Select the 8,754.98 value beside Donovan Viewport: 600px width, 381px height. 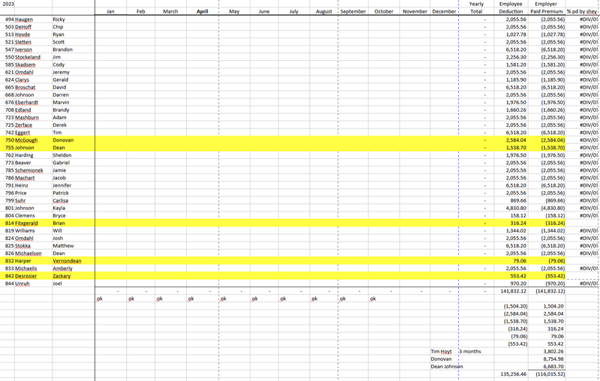[x=550, y=358]
